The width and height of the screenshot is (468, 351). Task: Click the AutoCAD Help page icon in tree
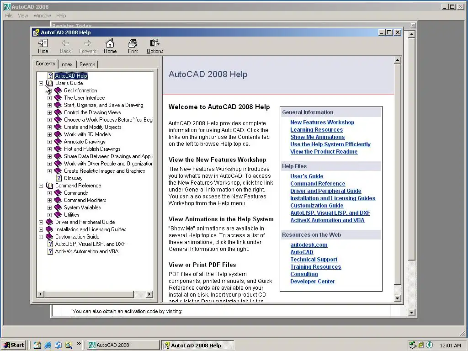pos(50,76)
